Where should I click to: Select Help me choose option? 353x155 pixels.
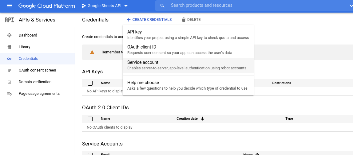[x=188, y=85]
